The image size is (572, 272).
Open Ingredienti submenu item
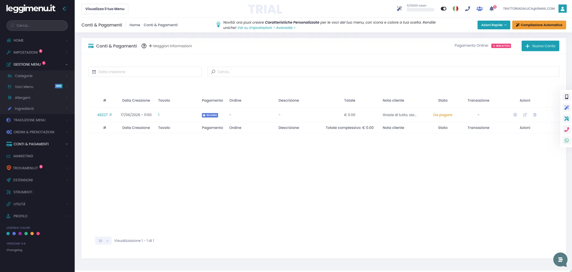coord(37,109)
